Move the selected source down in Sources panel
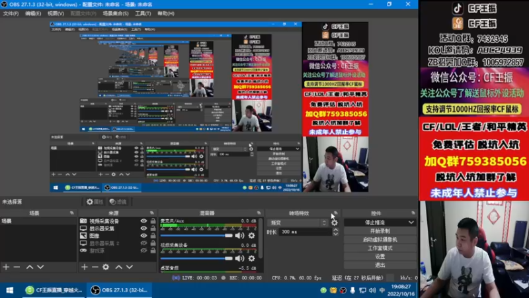 point(130,267)
